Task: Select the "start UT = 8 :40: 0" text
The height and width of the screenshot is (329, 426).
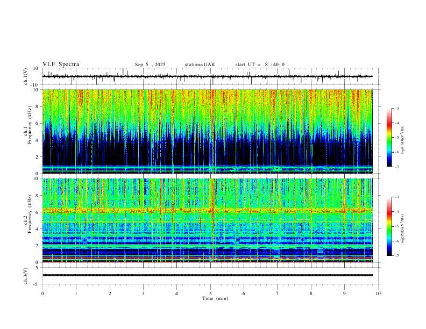Action: 260,65
